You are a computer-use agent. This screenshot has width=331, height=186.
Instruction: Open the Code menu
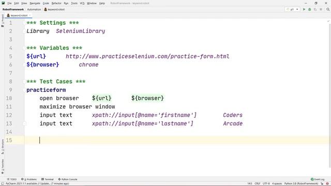click(46, 4)
